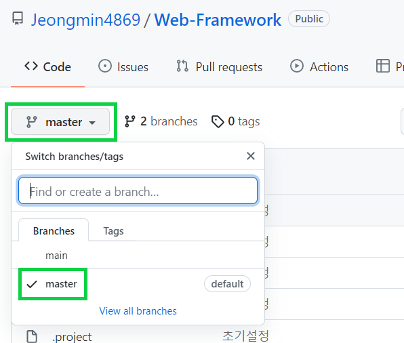The image size is (404, 343).
Task: Open the Web-Framework repository link
Action: (x=218, y=20)
